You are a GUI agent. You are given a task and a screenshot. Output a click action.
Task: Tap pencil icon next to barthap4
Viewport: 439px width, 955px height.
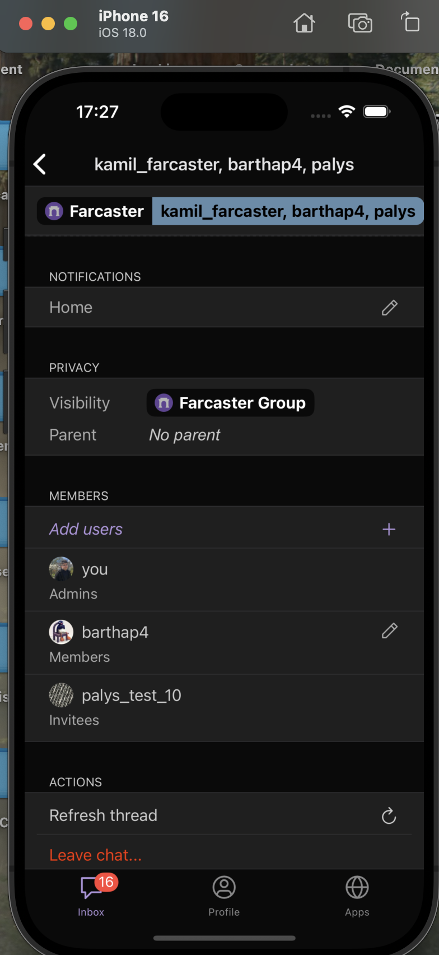tap(389, 631)
